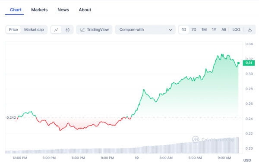The height and width of the screenshot is (167, 259).
Task: Click the 0.242 opening price label
Action: [x=11, y=117]
